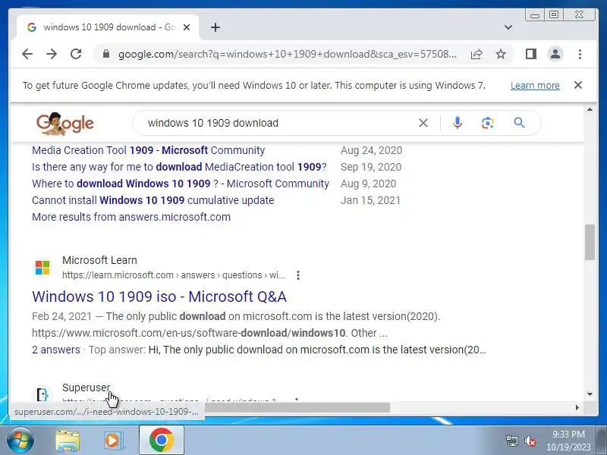
Task: Clear the search box text
Action: click(423, 123)
